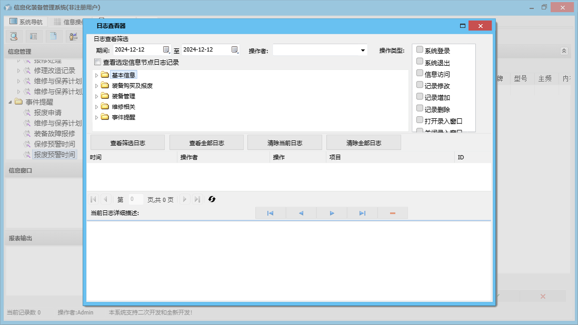Click the 查看全部日志 button
The height and width of the screenshot is (325, 578).
[x=206, y=143]
